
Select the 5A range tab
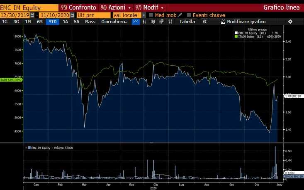(76, 22)
